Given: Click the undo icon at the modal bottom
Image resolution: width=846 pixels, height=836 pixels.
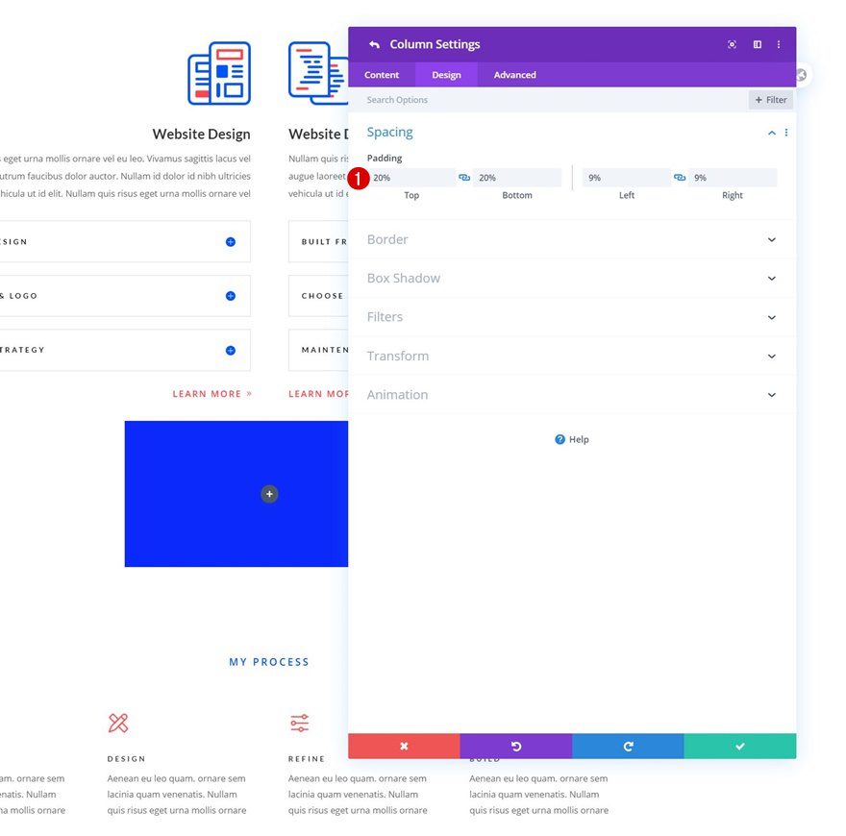Looking at the screenshot, I should pyautogui.click(x=516, y=746).
